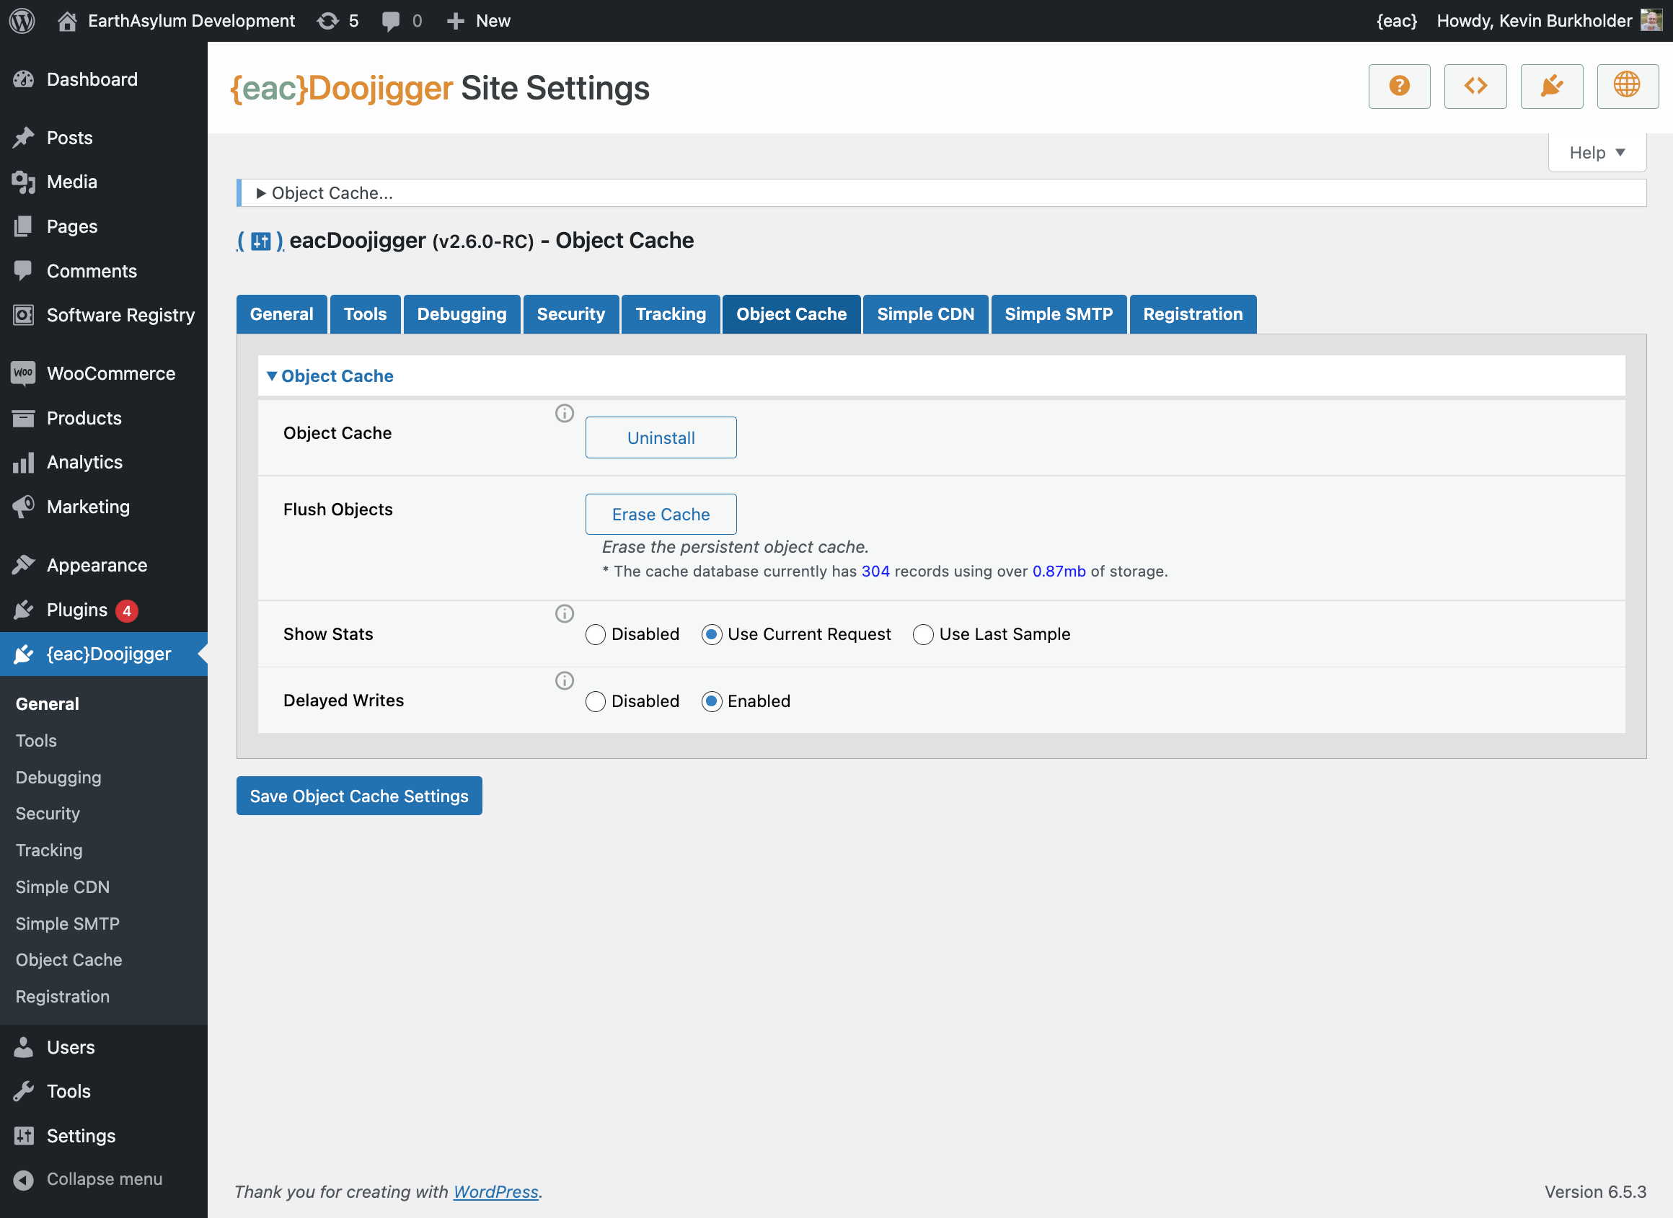Open Dashboard from the sidebar

click(103, 79)
